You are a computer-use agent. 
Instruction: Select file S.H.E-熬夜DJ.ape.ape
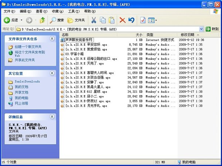88,101
